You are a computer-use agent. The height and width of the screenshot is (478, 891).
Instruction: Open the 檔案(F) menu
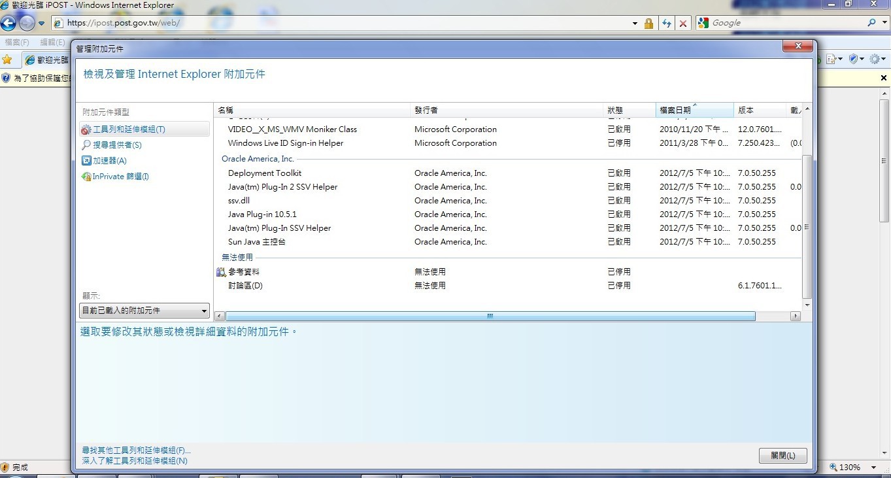(17, 42)
